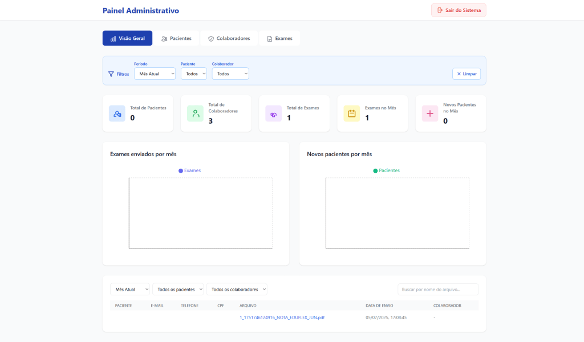Click the yellow calendar Exames no Mês icon
Viewport: 584px width, 342px height.
(x=351, y=113)
